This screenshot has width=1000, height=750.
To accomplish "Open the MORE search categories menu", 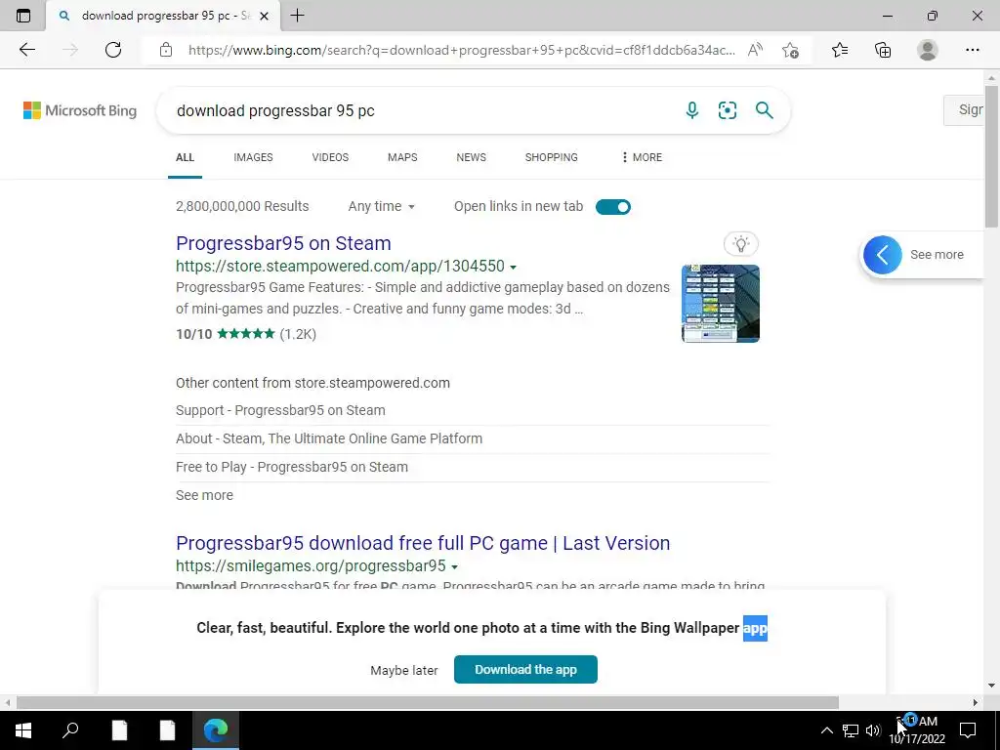I will click(x=642, y=157).
